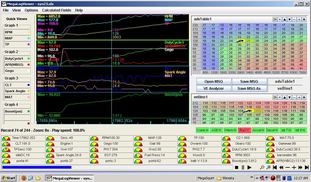Toggle the Crank:N status indicator
Viewport: 311px width, 182px height.
pos(202,130)
